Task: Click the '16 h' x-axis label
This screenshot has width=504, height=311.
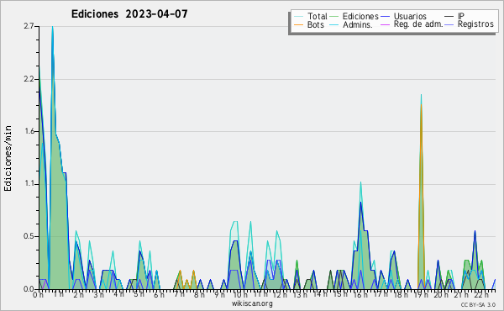Action: point(360,295)
